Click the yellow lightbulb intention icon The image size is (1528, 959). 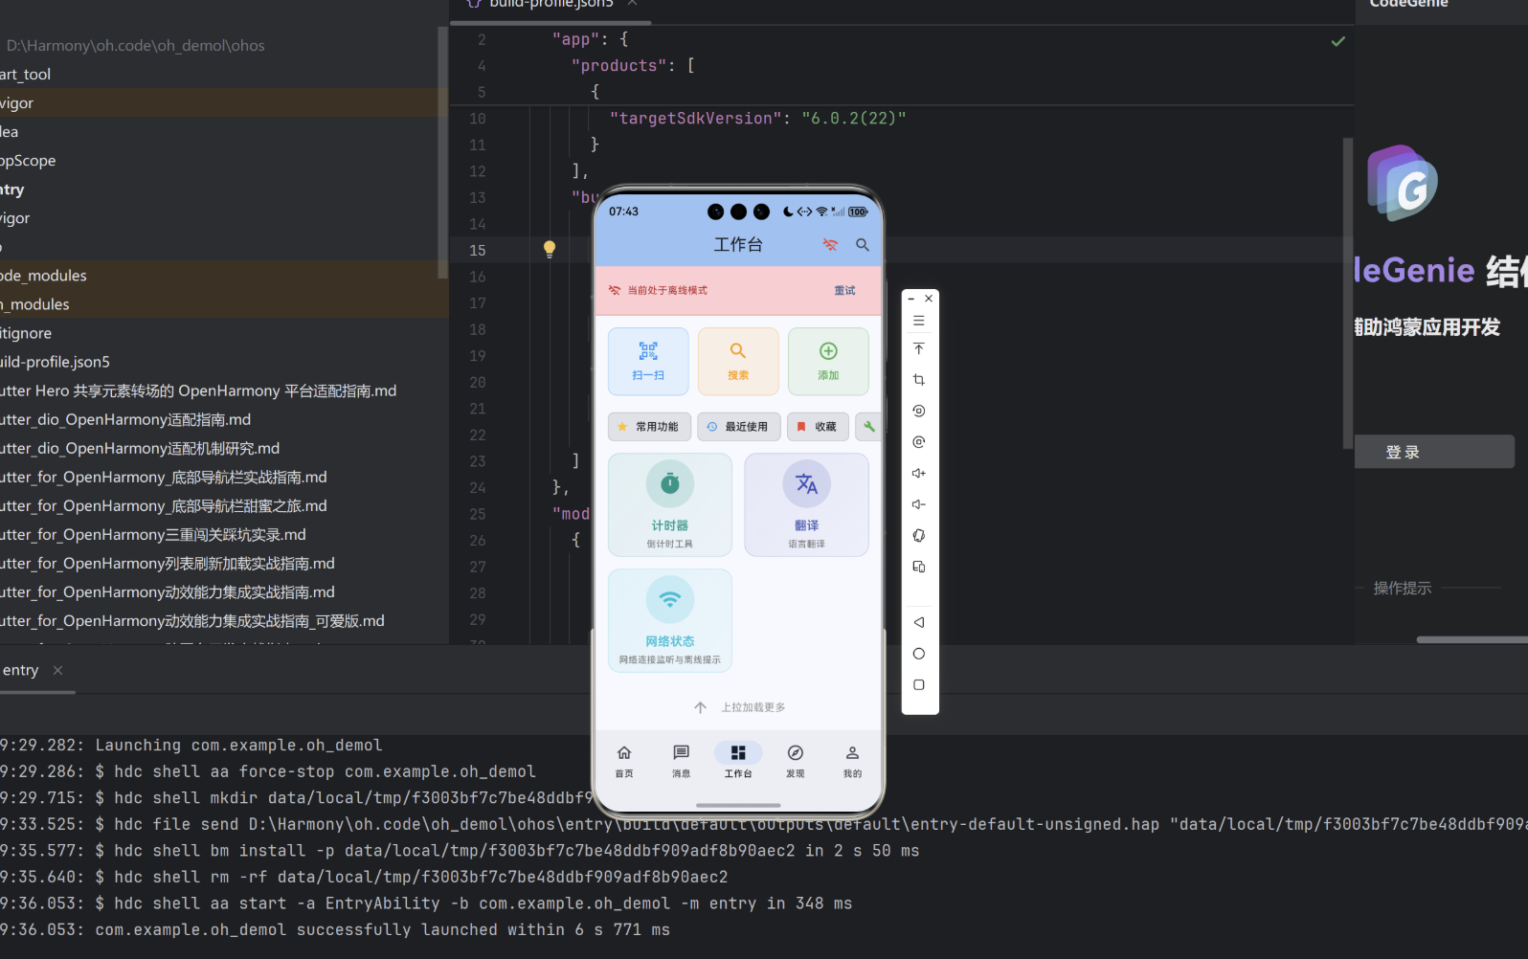[550, 249]
